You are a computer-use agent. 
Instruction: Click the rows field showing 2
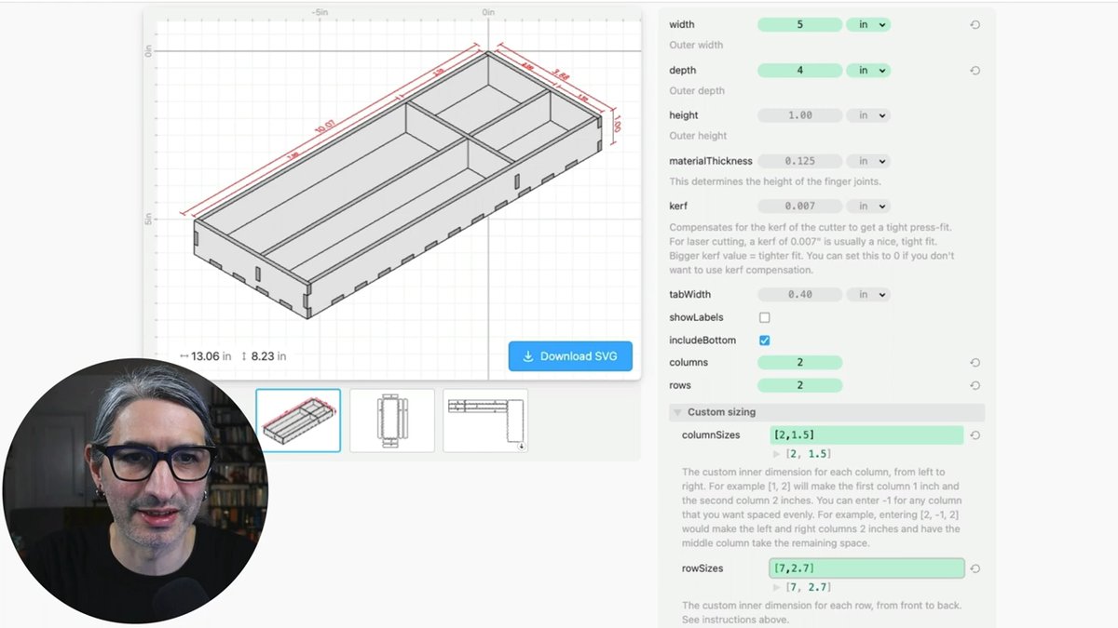pos(799,385)
